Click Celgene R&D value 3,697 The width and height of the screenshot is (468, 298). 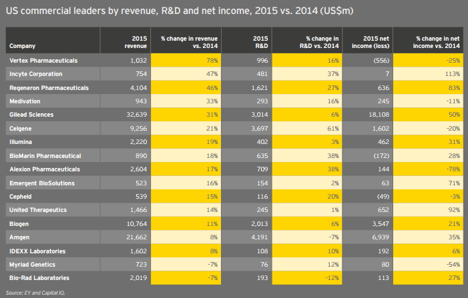(x=260, y=129)
